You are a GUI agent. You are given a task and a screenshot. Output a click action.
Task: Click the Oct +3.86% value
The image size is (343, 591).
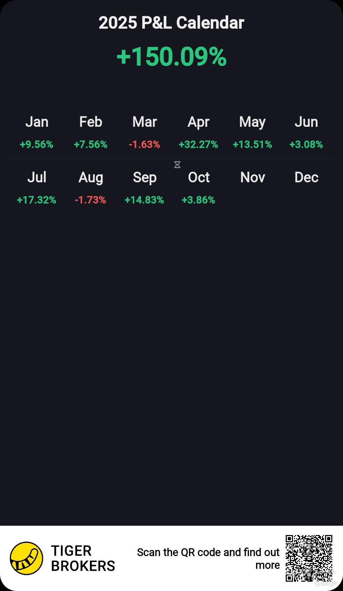(x=198, y=200)
